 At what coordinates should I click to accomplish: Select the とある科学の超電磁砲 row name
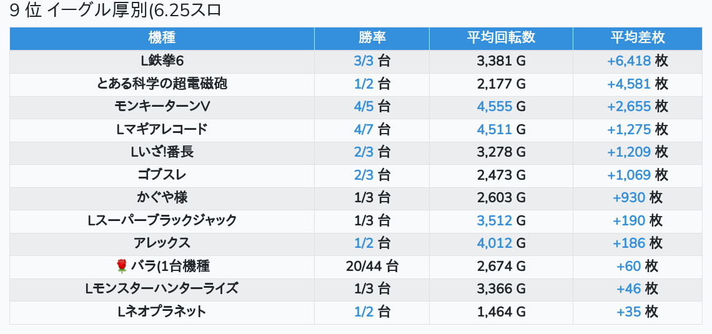tap(162, 84)
